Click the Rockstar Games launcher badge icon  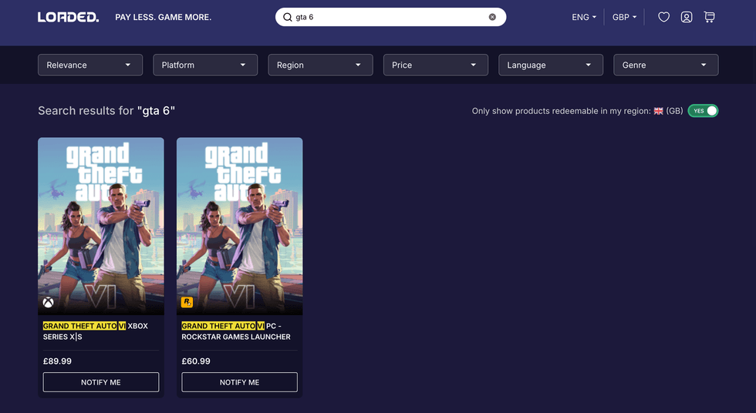(x=187, y=302)
